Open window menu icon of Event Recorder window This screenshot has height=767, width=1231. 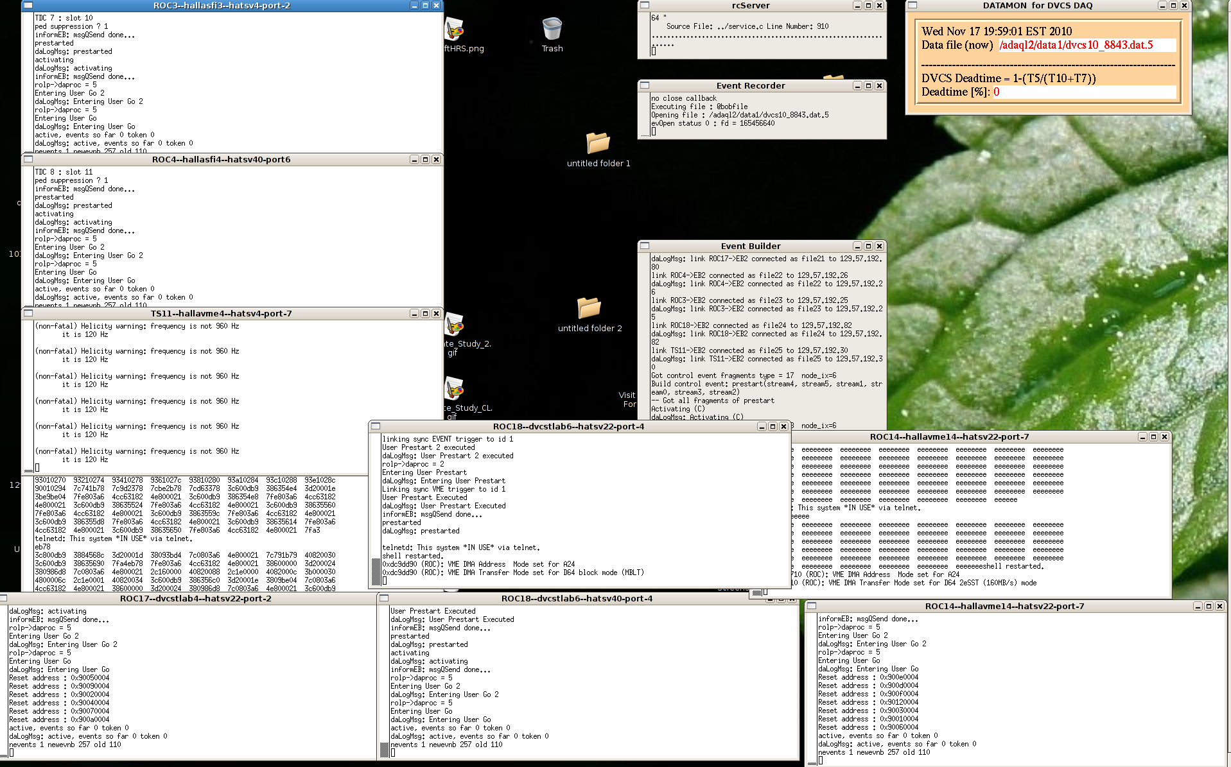(645, 85)
